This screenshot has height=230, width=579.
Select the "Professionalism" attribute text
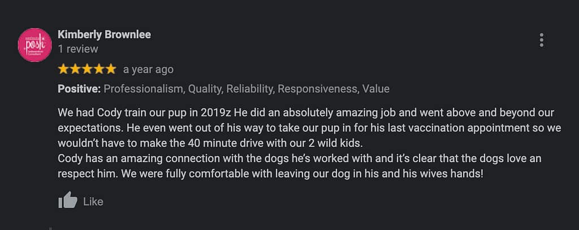tap(143, 89)
